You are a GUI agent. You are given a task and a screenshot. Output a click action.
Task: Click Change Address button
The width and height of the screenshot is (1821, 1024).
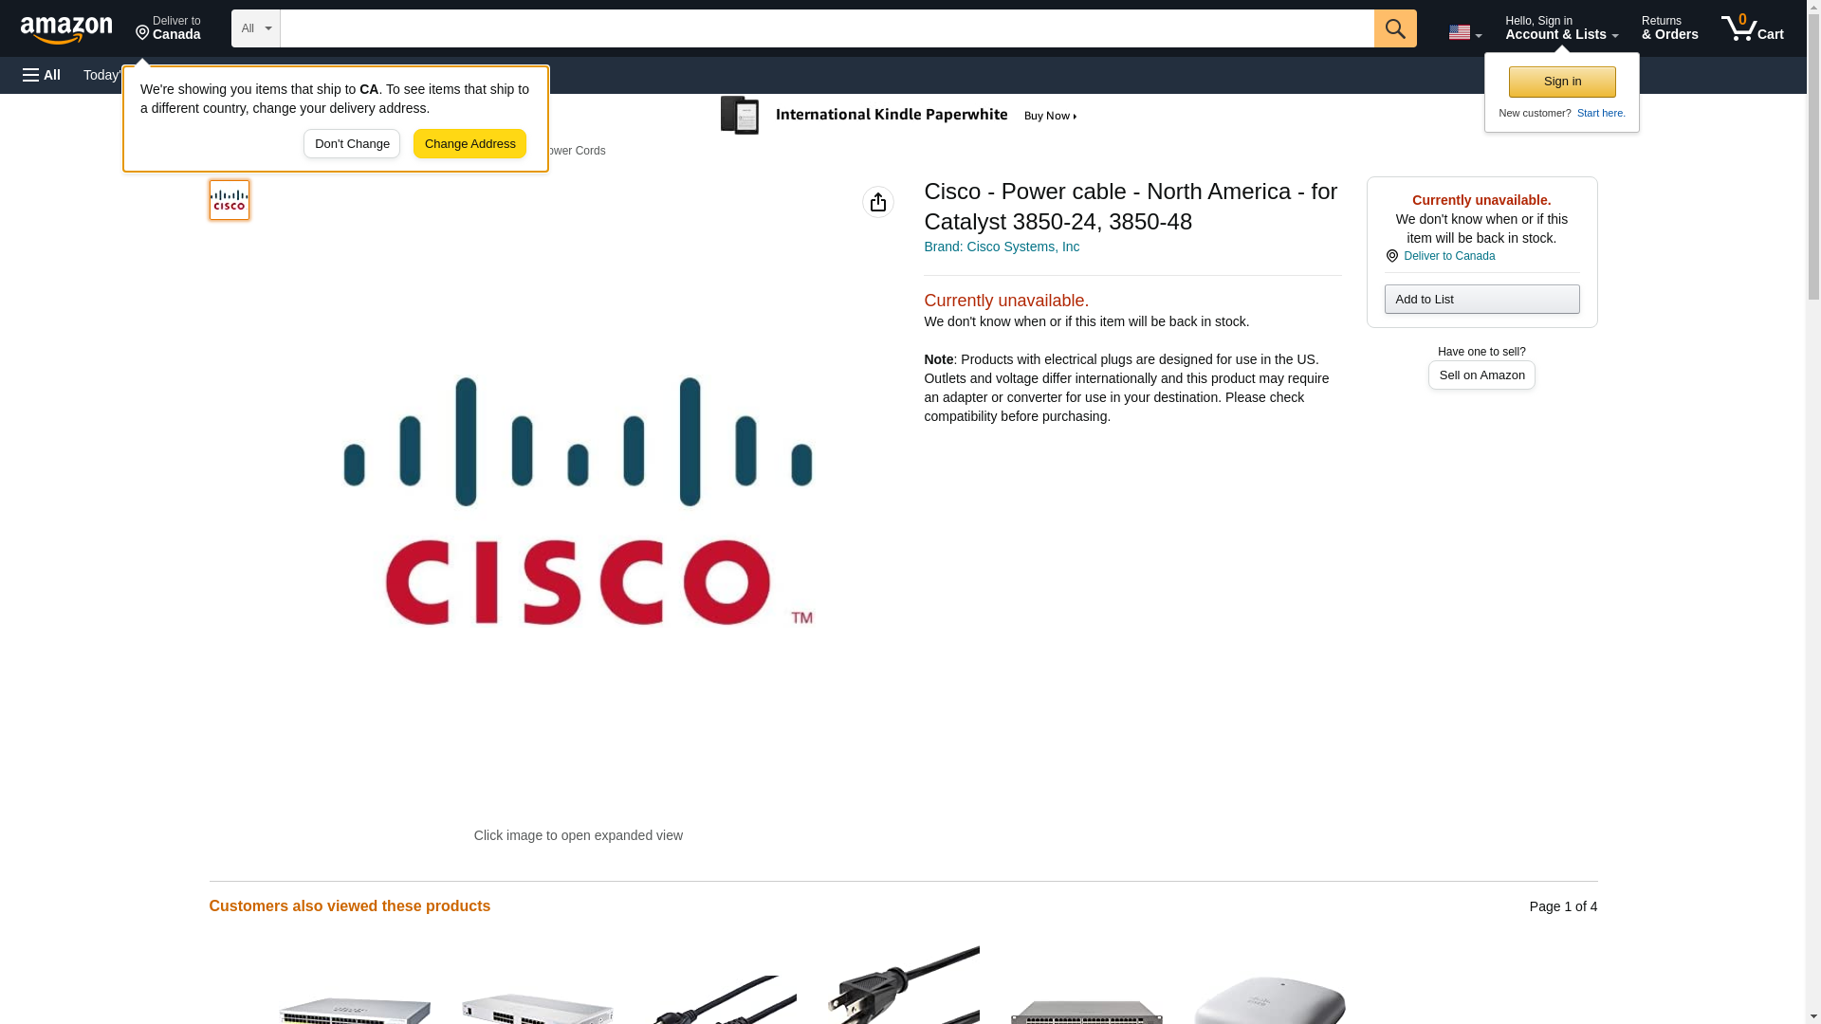coord(469,144)
